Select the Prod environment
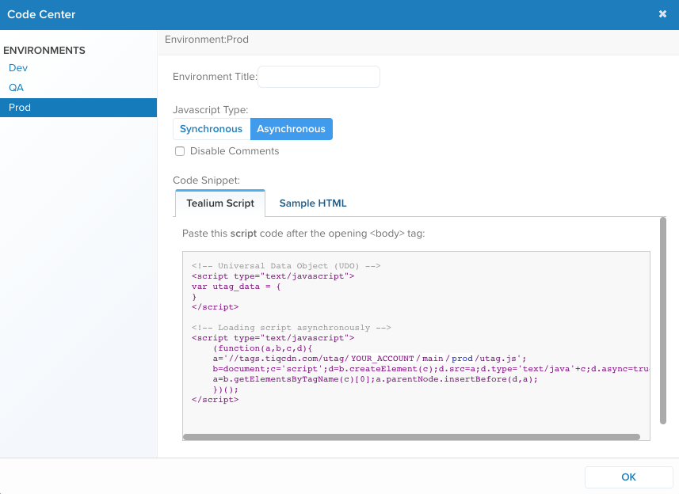 coord(20,108)
